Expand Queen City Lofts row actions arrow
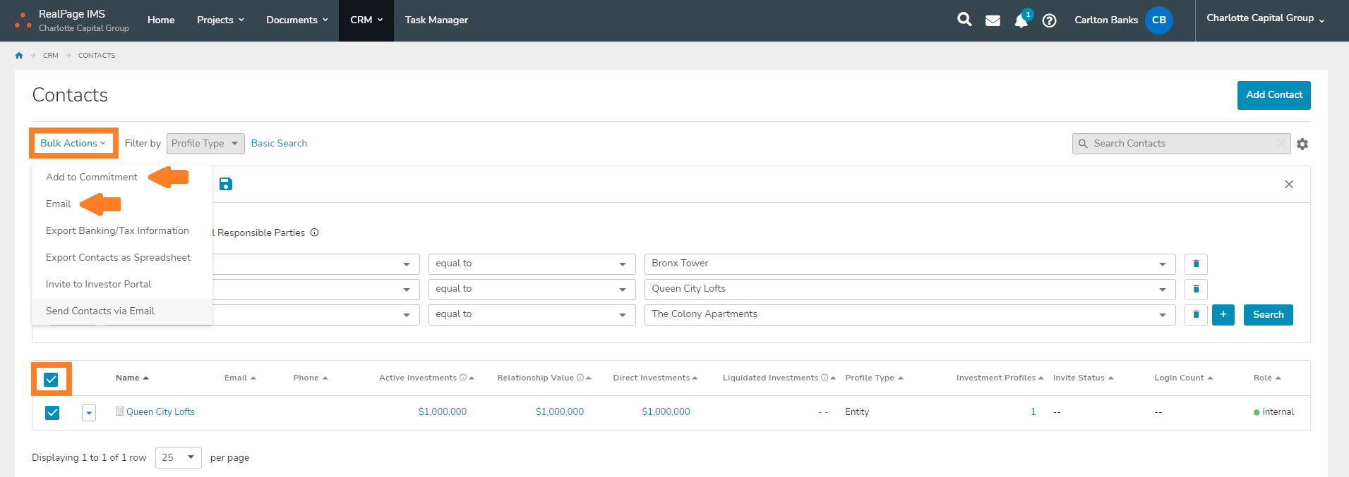Screen dimensions: 1349x477 (x=88, y=413)
